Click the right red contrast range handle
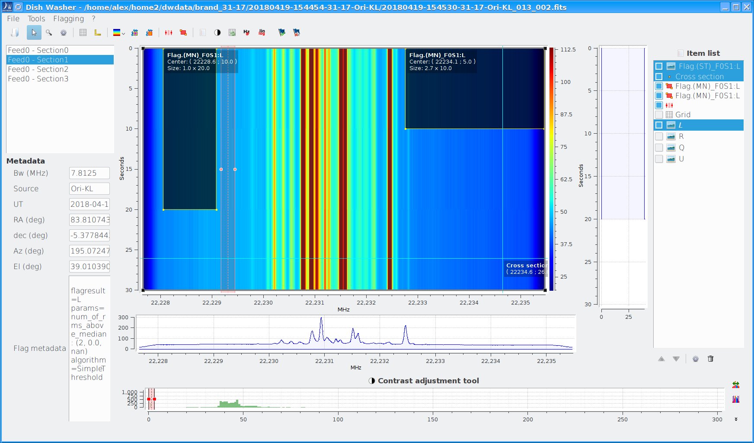 pos(154,399)
